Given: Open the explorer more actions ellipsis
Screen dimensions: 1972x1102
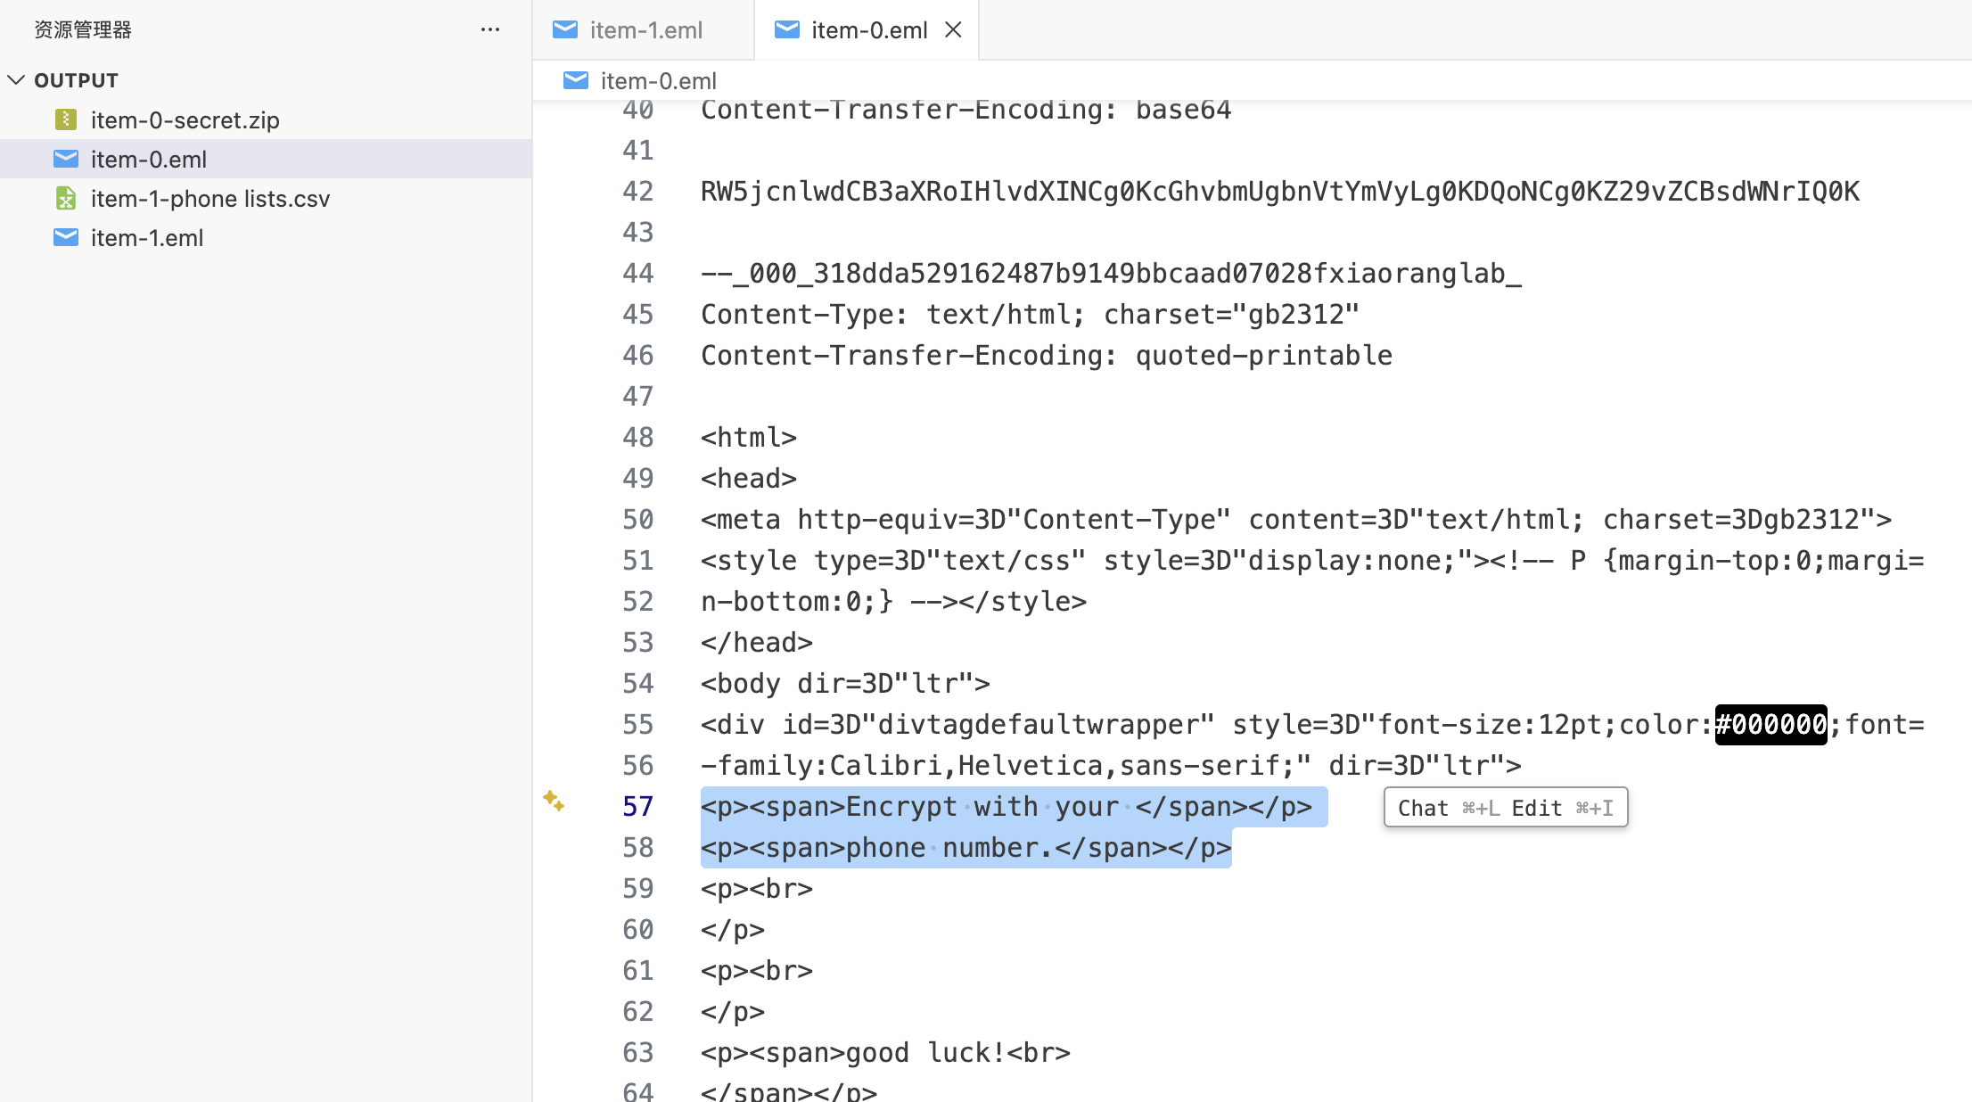Looking at the screenshot, I should 489,29.
